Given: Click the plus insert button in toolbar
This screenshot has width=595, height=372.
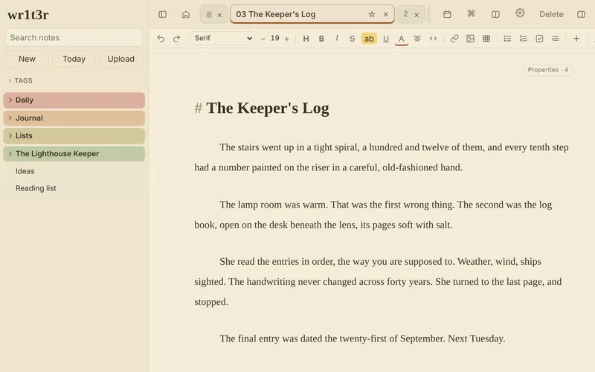Looking at the screenshot, I should (576, 39).
